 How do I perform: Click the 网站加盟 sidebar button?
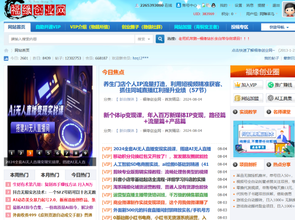click(x=248, y=98)
